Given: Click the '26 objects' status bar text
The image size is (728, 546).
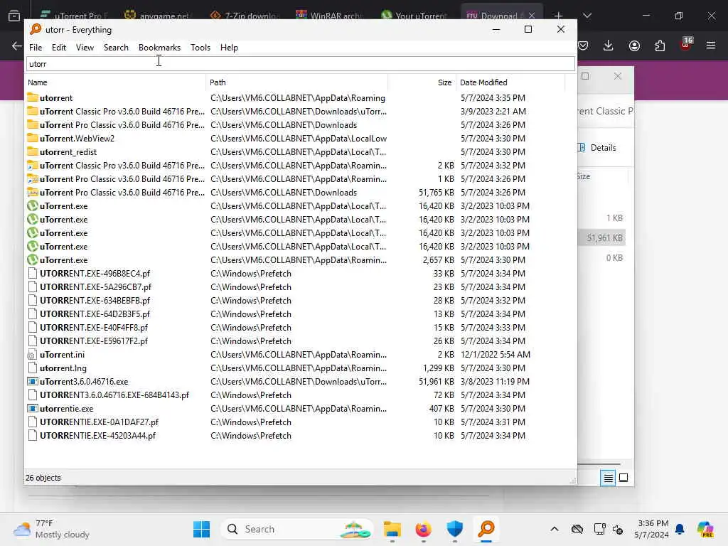Looking at the screenshot, I should pos(43,478).
